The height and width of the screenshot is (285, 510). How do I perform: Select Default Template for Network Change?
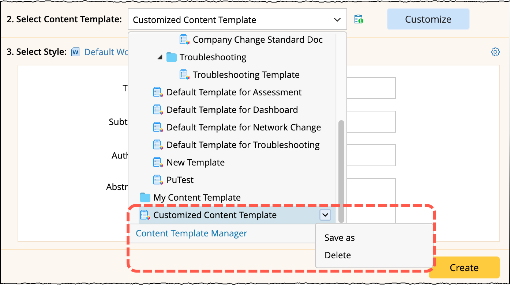click(243, 128)
